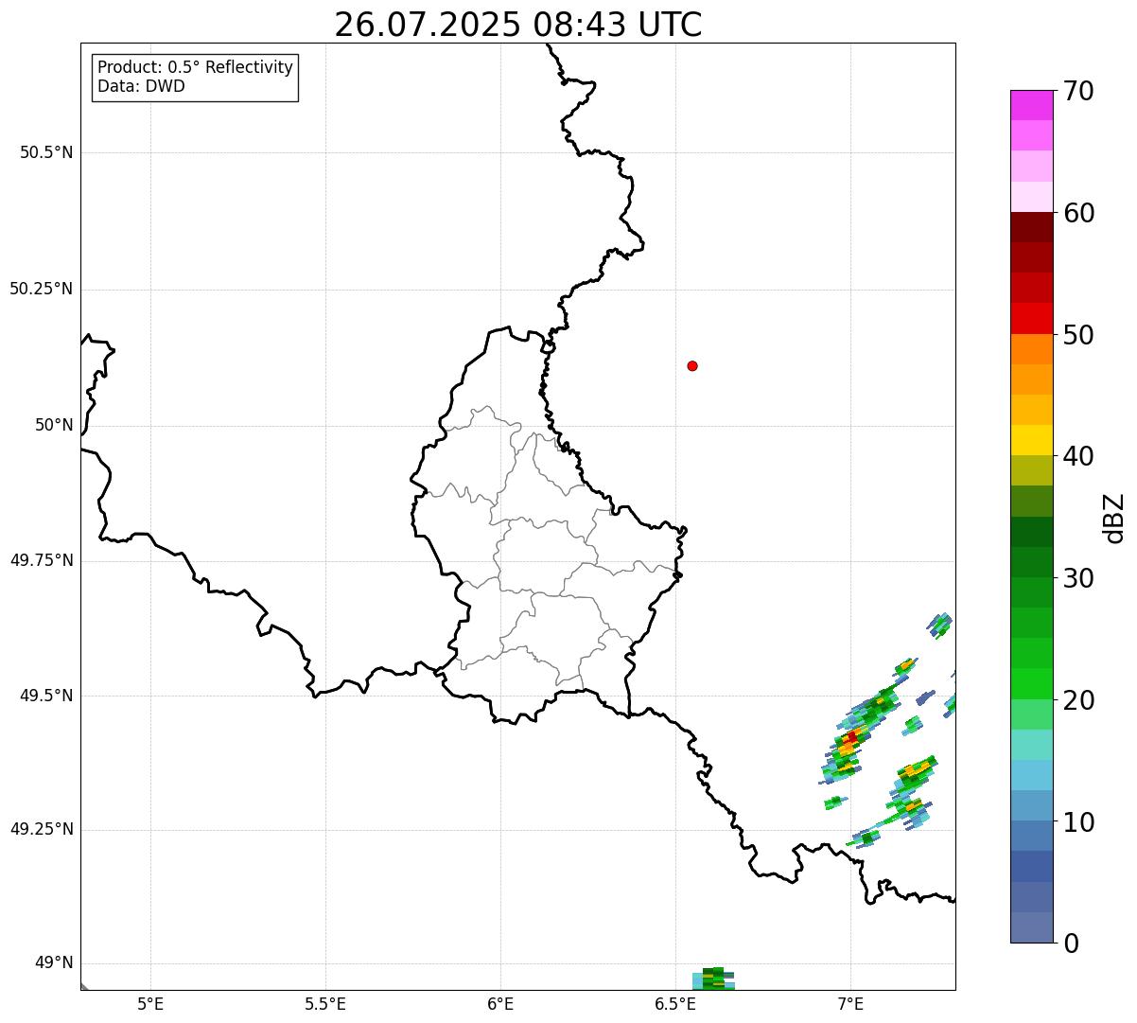This screenshot has height=1023, width=1137.
Task: Click the Data: DWD label
Action: click(141, 86)
